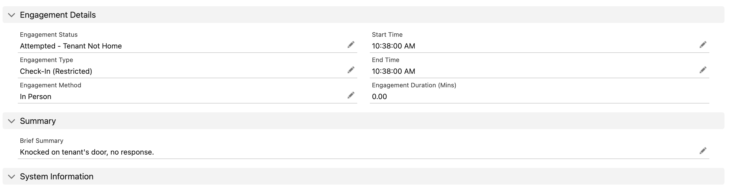Collapse the Summary section chevron
Screen dimensions: 731x189
click(11, 121)
